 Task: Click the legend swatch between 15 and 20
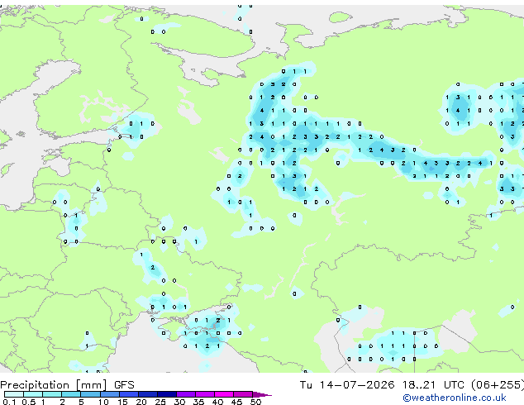(129, 394)
